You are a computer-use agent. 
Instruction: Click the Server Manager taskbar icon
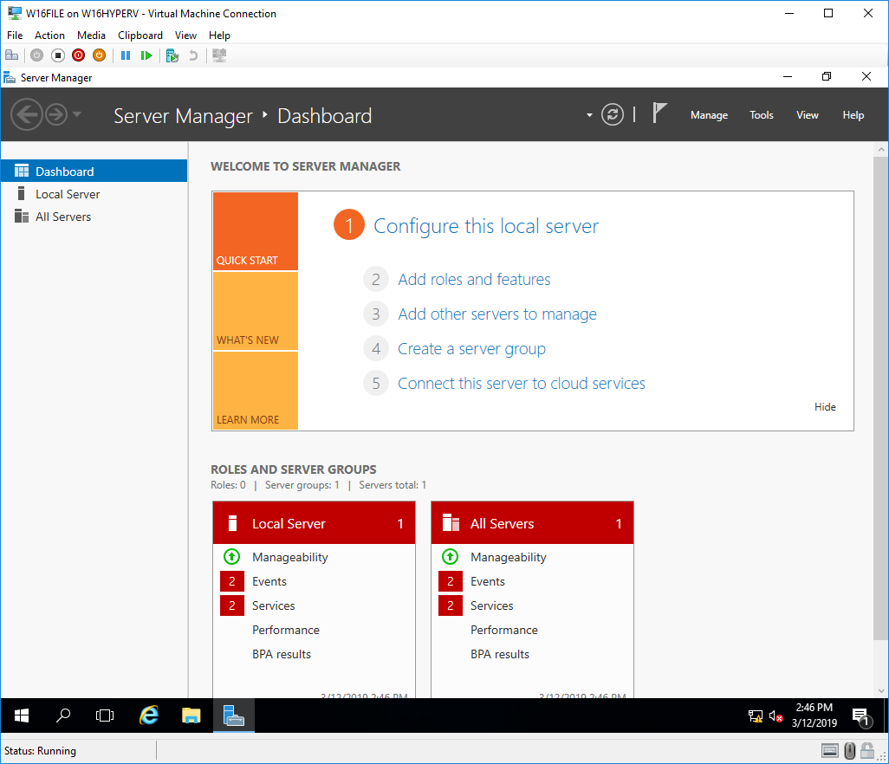(x=234, y=715)
